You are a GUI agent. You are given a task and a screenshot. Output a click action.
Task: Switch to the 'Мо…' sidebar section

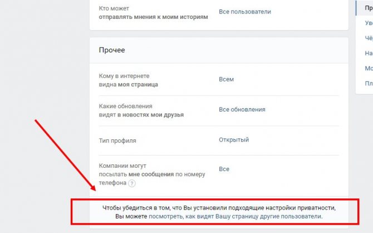[x=368, y=69]
